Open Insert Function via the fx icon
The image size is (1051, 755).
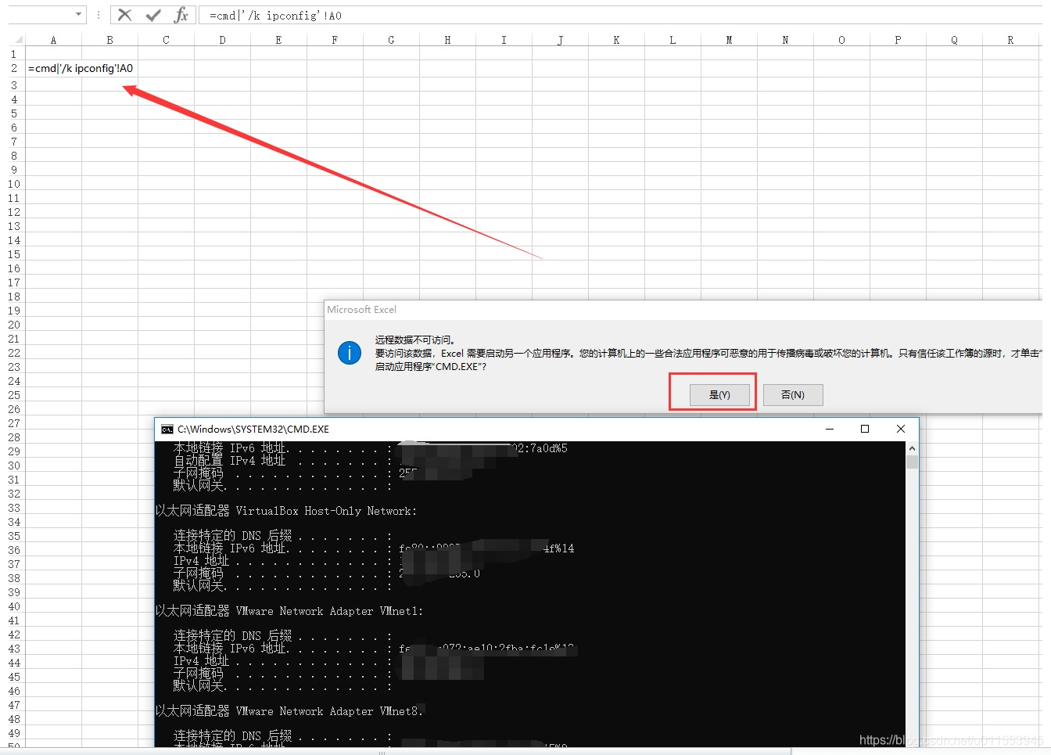click(181, 15)
